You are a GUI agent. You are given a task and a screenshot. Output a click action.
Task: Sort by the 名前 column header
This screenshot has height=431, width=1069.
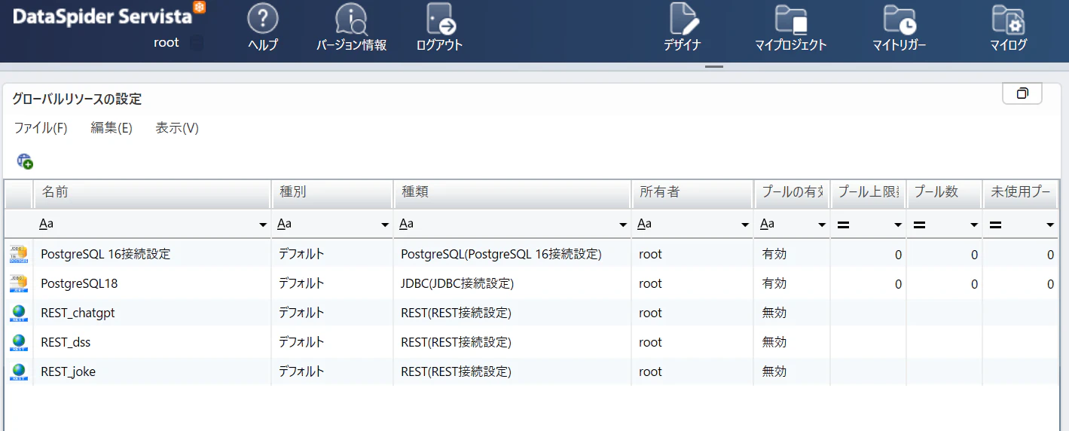pos(152,193)
